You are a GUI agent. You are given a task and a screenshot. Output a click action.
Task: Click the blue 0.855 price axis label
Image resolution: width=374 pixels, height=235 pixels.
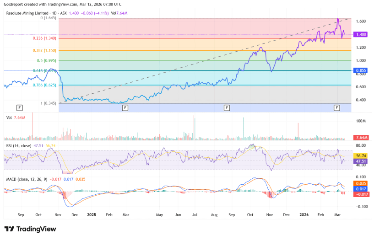click(362, 70)
